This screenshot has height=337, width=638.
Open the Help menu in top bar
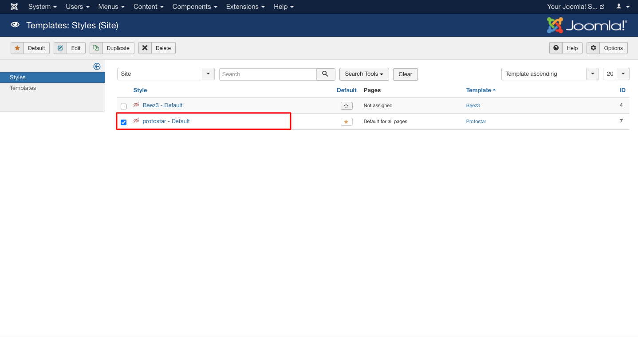pyautogui.click(x=284, y=7)
